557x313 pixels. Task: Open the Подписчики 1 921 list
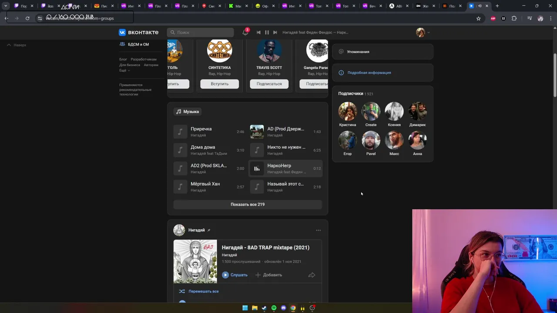coord(356,93)
